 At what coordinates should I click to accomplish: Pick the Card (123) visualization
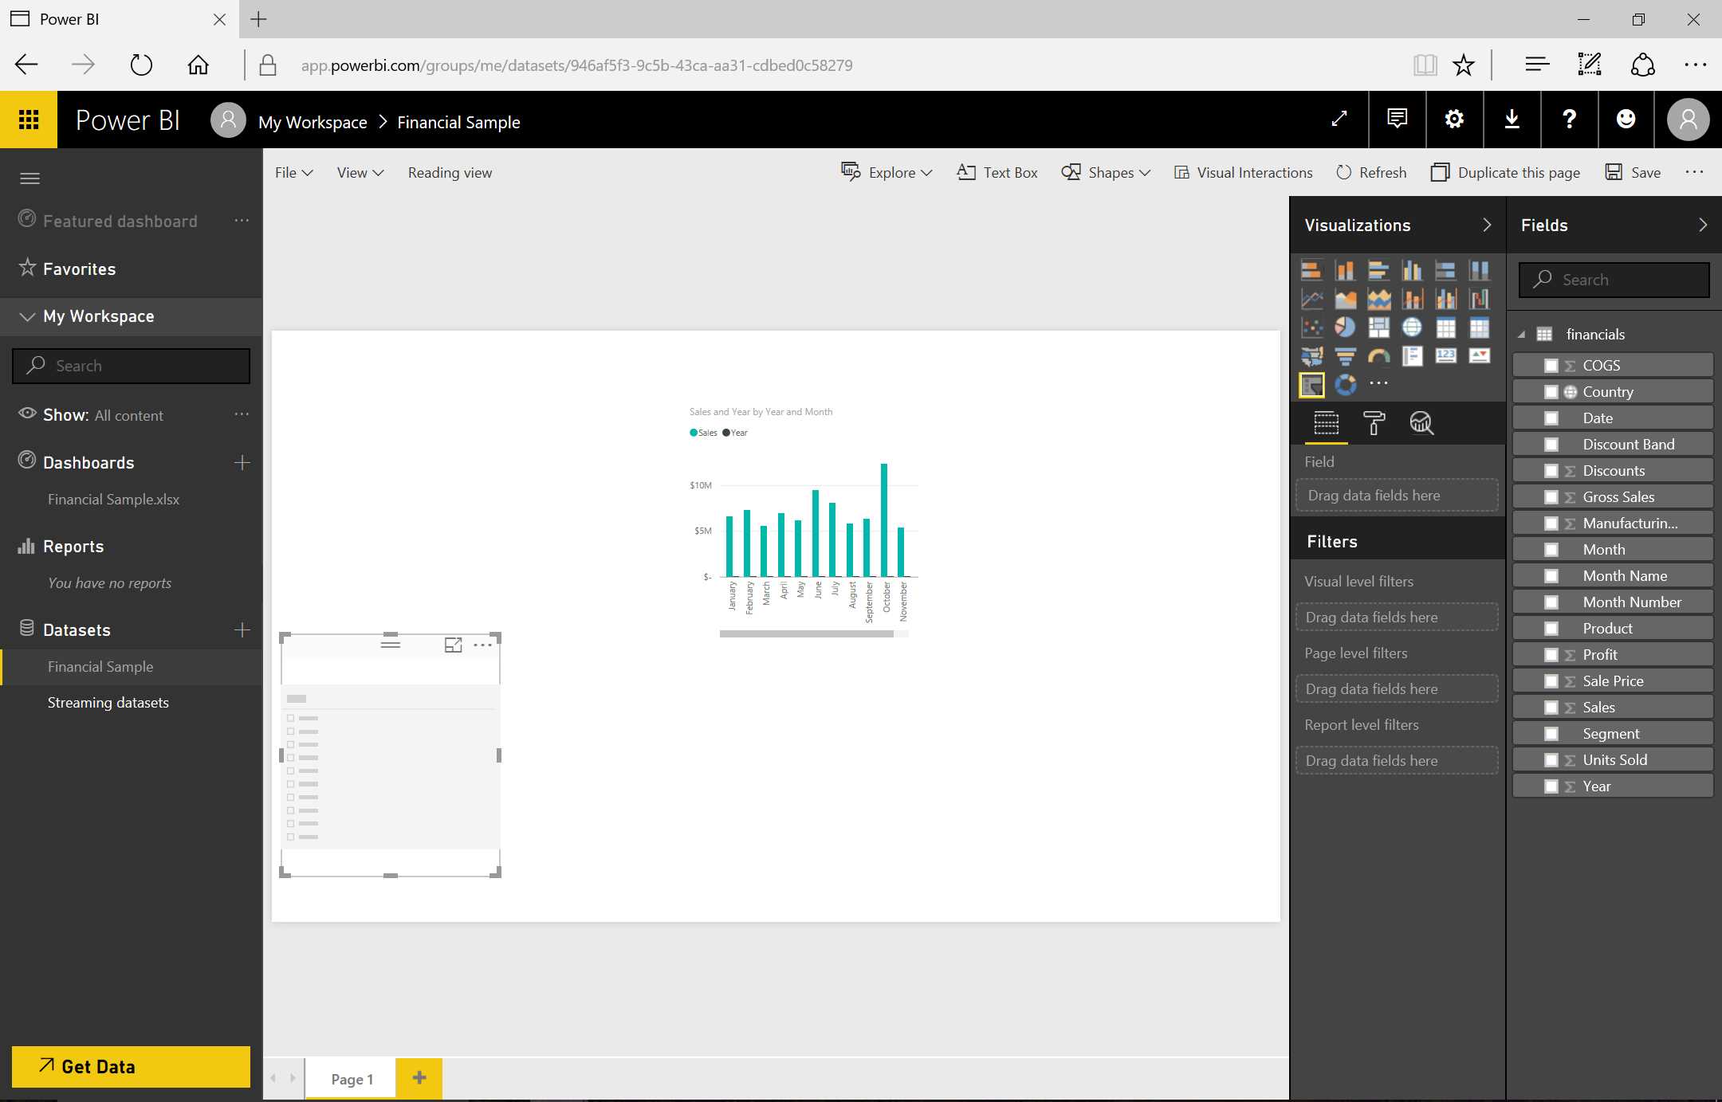[x=1445, y=356]
